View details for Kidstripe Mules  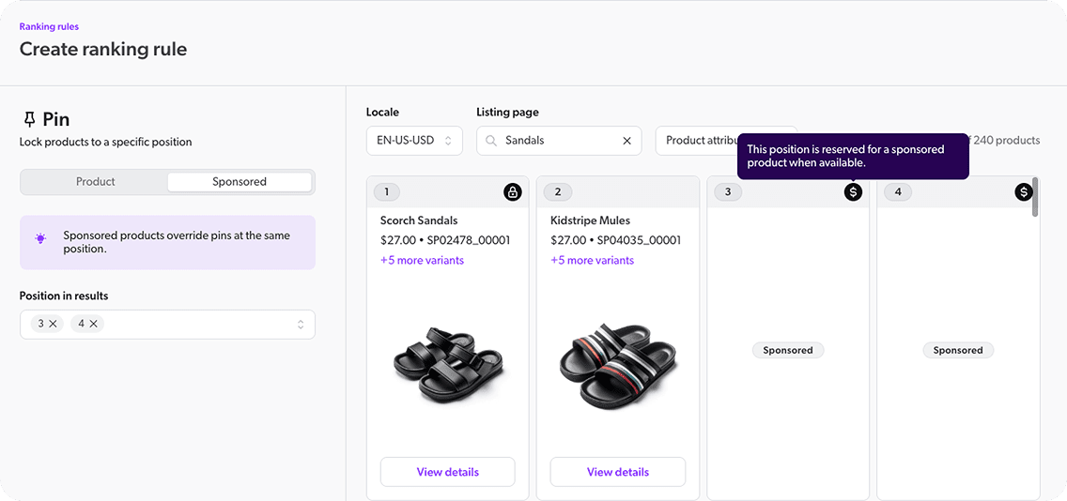point(617,472)
